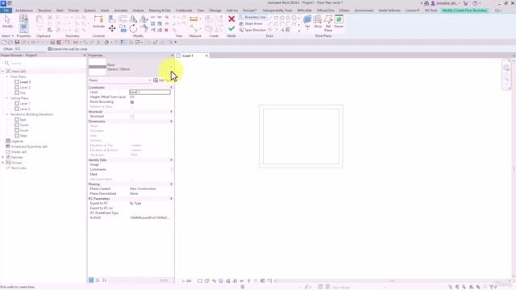Click the Offset value field in options bar

pyautogui.click(x=30, y=49)
